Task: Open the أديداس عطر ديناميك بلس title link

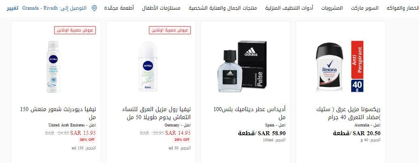Action: point(250,113)
